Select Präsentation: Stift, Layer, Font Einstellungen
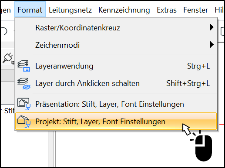This screenshot has width=225, height=168. coord(116,104)
